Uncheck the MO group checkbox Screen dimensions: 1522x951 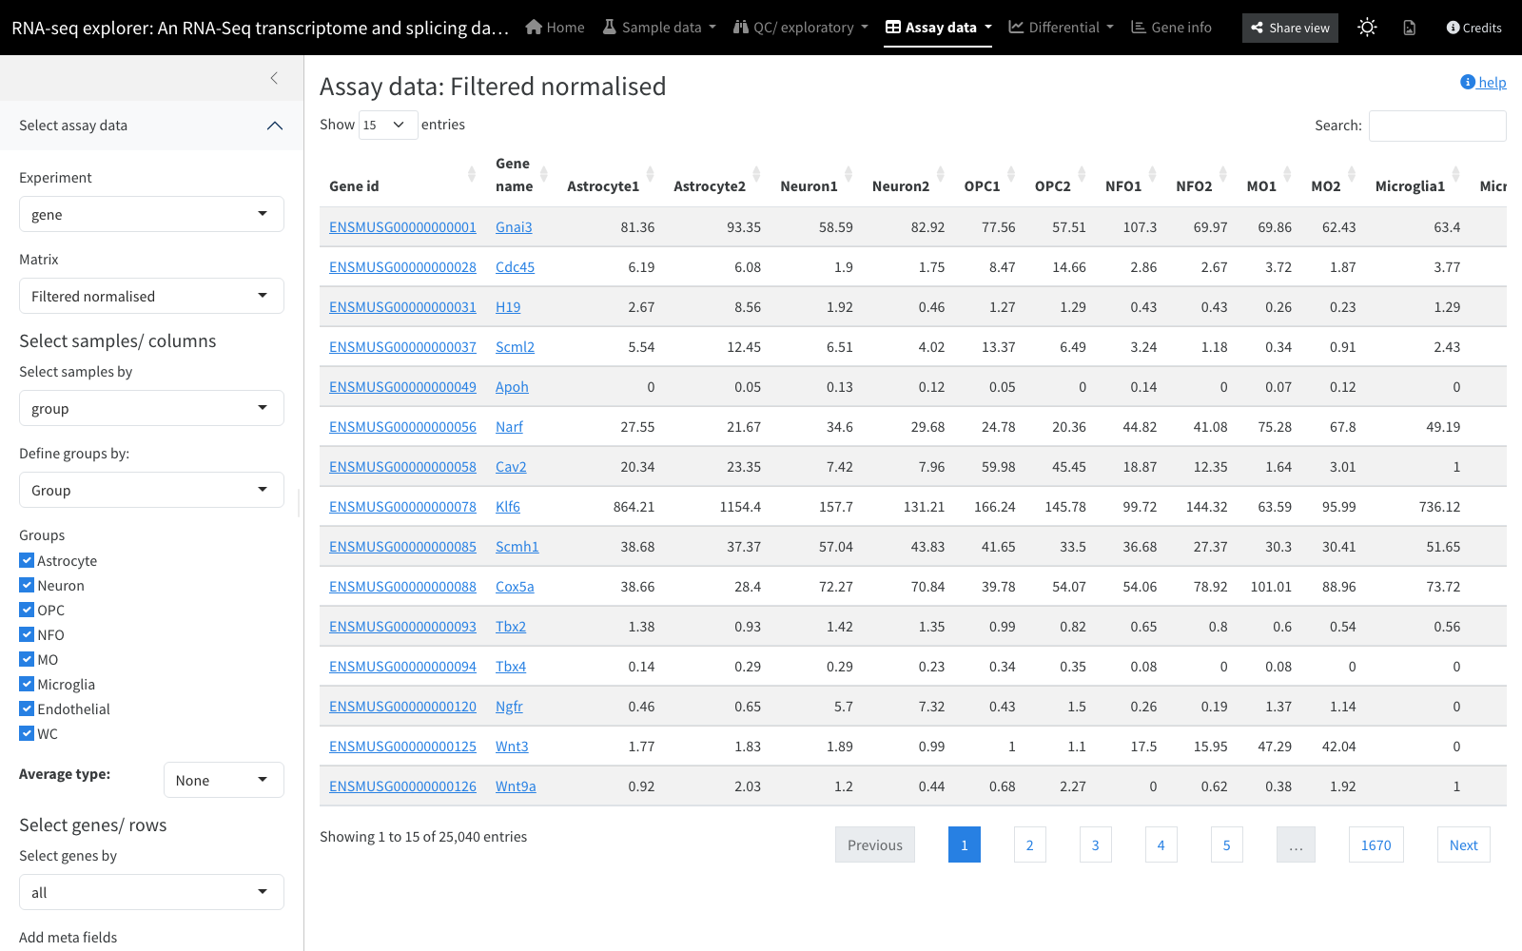point(27,659)
